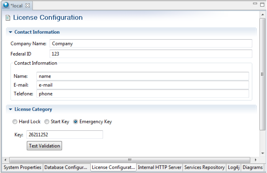This screenshot has height=173, width=267.
Task: Click the vertical scrollbar thumb
Action: (x=262, y=74)
